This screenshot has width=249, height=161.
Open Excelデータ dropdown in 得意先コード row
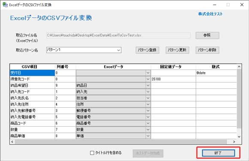[x=148, y=79]
